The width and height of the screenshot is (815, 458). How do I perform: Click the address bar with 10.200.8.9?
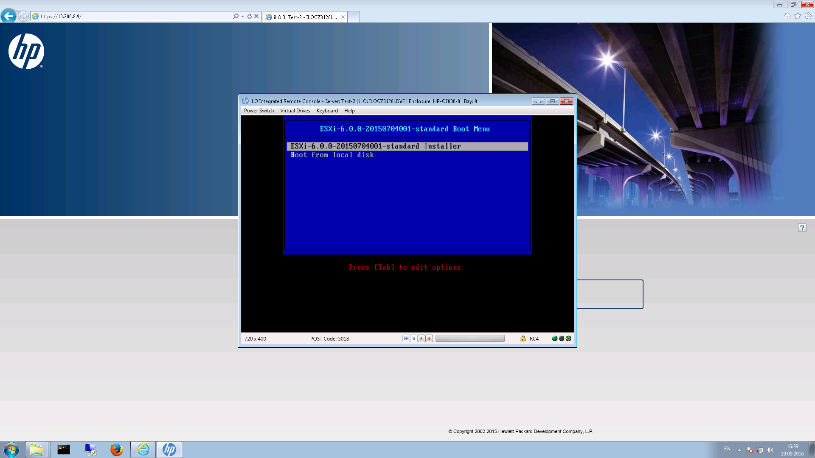click(x=136, y=16)
